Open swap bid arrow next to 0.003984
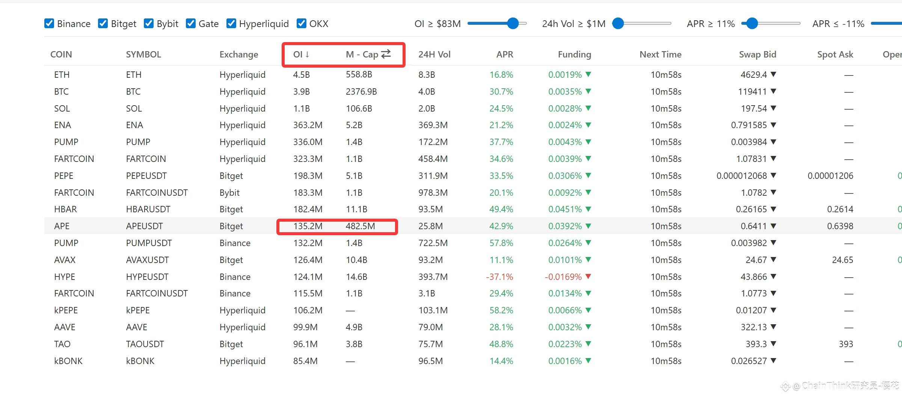Viewport: 902px width, 396px height. point(773,142)
